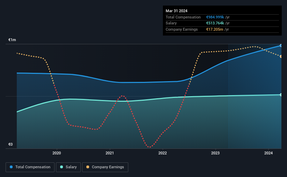Click the Salary tooltip row label
Screen dimensions: 287x177
pos(171,23)
